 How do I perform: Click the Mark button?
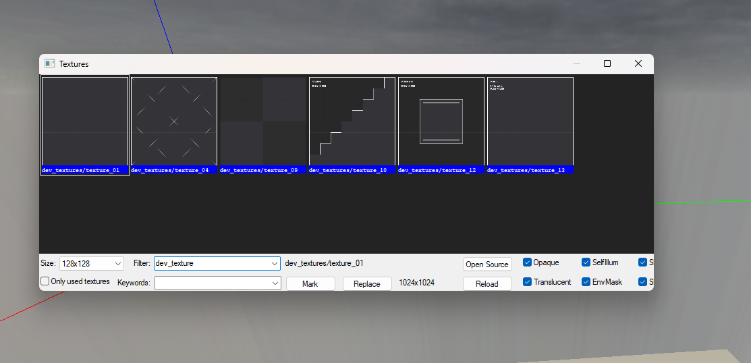[310, 284]
